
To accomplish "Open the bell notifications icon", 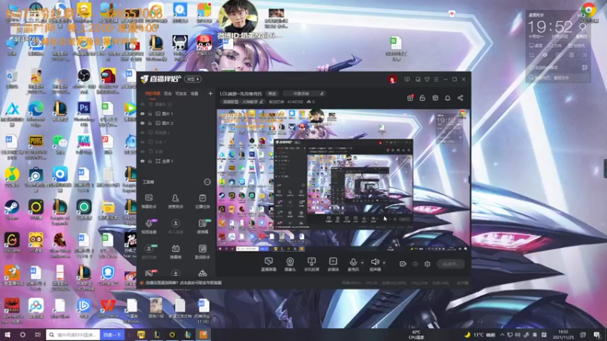I will tap(448, 99).
